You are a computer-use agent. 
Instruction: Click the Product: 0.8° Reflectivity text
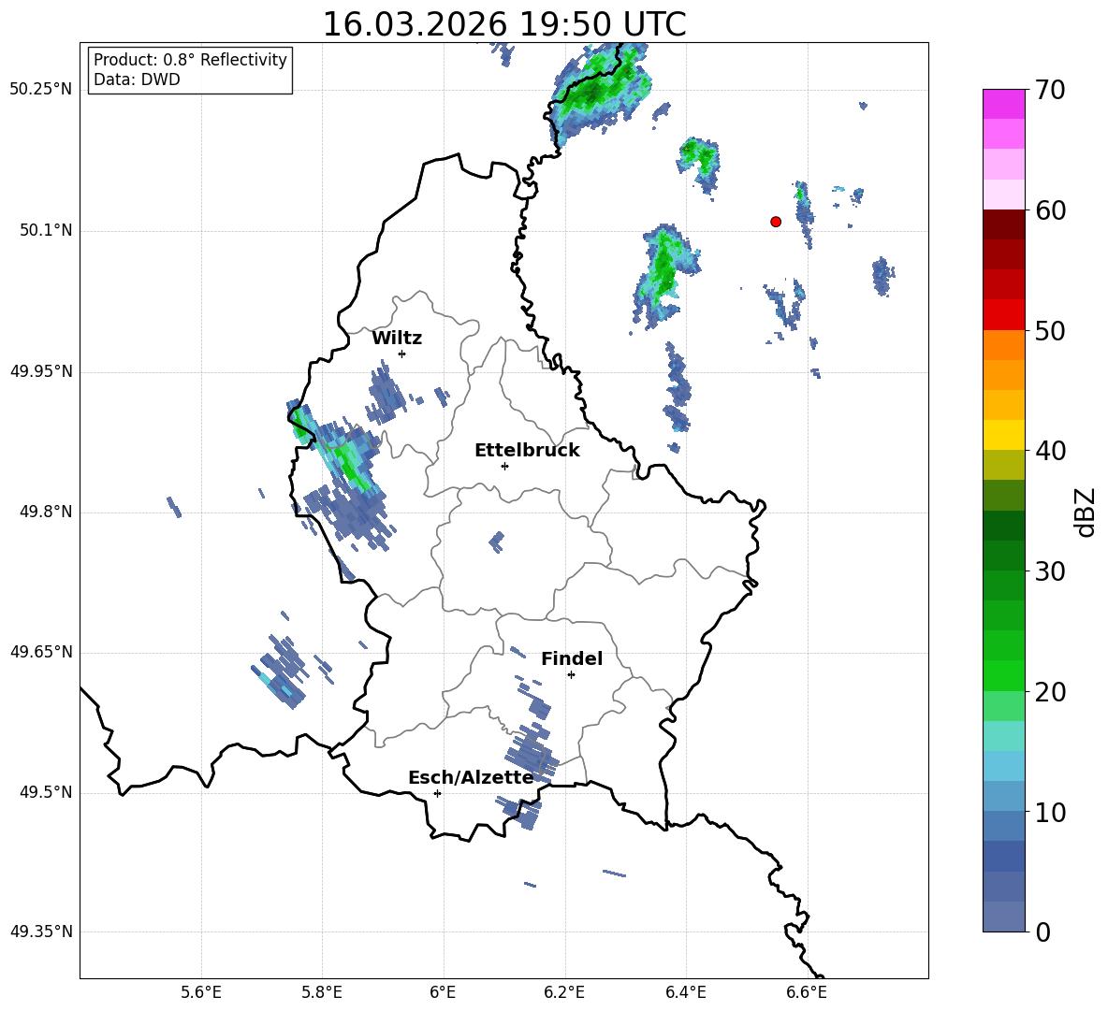pos(190,59)
